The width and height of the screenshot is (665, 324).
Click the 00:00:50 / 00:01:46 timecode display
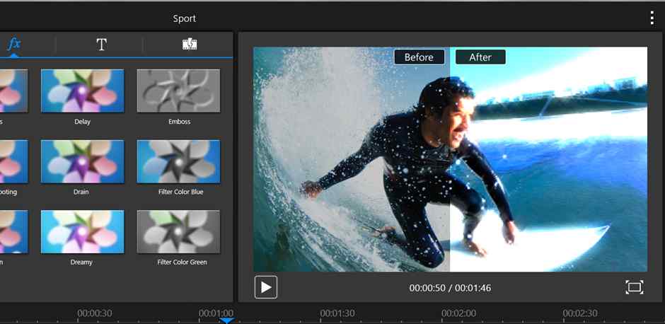[450, 288]
